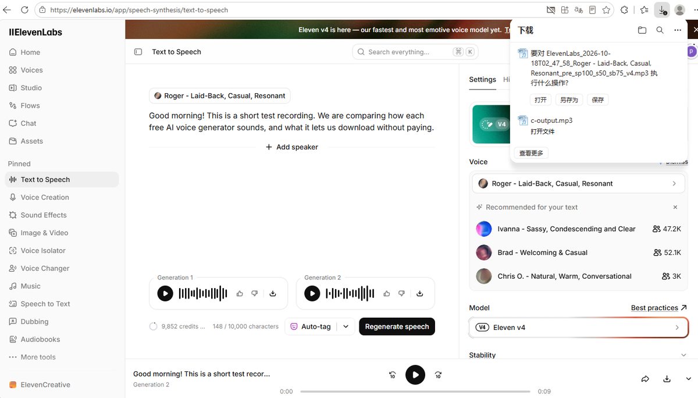Click 打开 for the ElevenLabs mp3 download
Viewport: 698px width, 398px height.
point(541,100)
